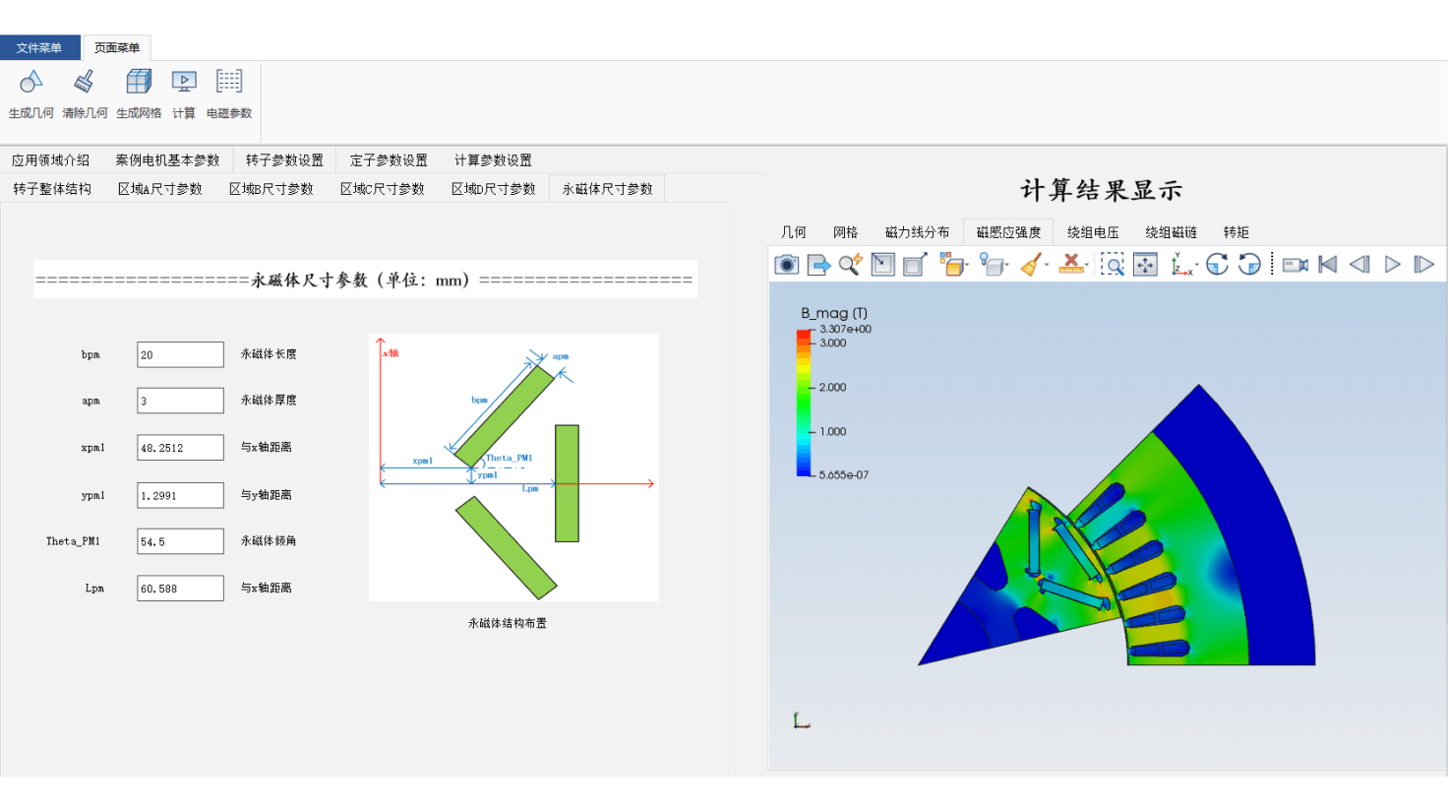Click the 永磁体结构布置 caption text
This screenshot has width=1448, height=810.
(x=508, y=623)
